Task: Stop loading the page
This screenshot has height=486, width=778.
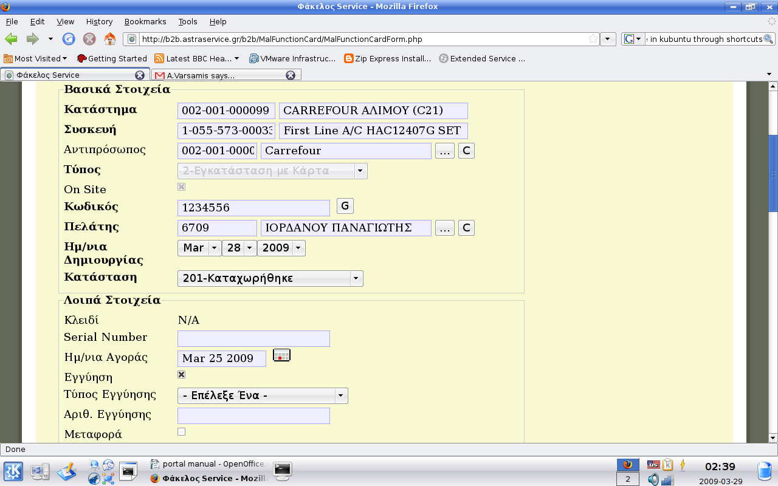Action: 89,39
